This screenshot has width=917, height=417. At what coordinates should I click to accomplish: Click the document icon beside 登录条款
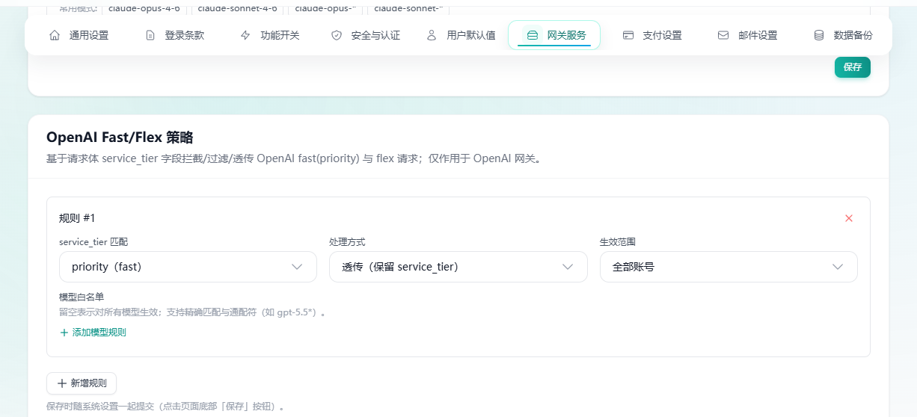(150, 35)
